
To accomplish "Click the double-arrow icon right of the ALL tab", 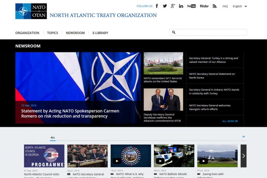I will tap(244, 136).
